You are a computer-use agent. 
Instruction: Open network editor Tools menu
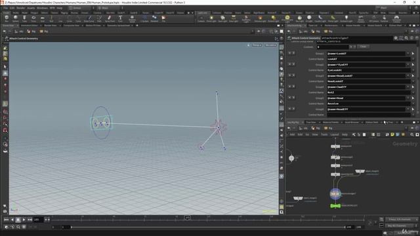[x=324, y=134]
